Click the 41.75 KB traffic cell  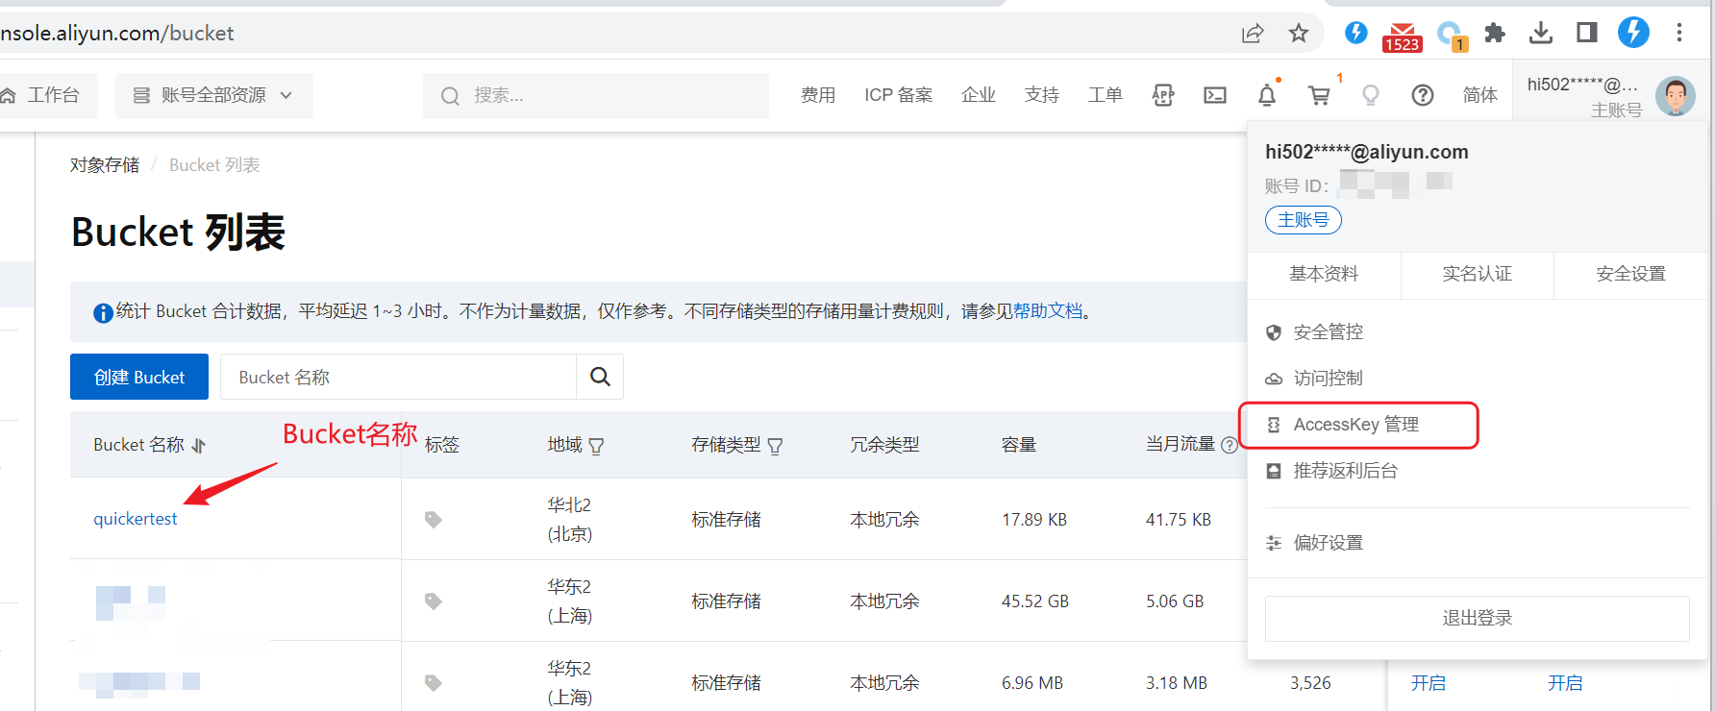pos(1179,520)
